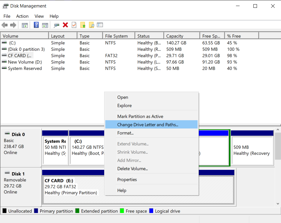Click the disk graph scrollbar up arrow
Viewport: 281px width, 223px height.
point(278,129)
